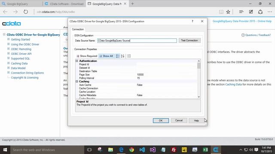Viewport: 275px width, 154px height.
Task: Open the Copyright & Licensing tree link
Action: coord(24,77)
